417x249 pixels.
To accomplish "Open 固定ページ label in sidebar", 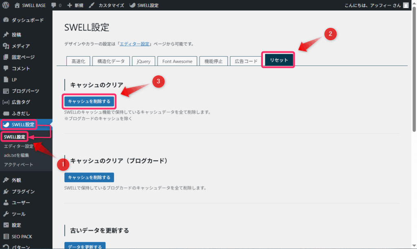I will [23, 57].
